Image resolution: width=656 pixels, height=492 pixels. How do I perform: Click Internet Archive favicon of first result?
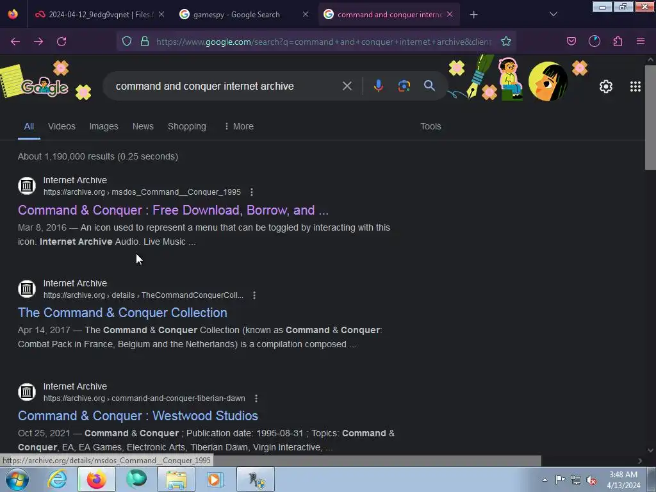click(x=27, y=185)
